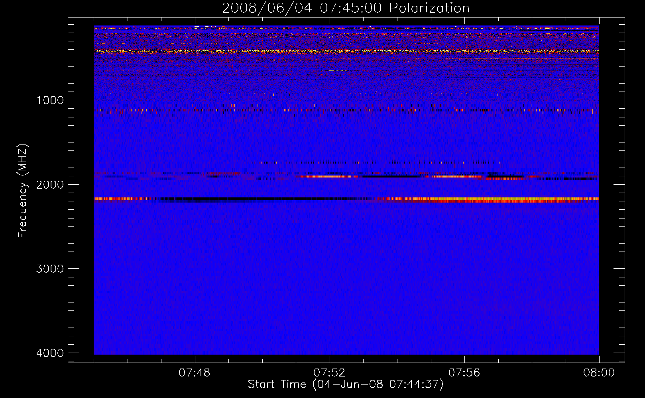645x398 pixels.
Task: Click the 08:00 time tick label
Action: 599,373
